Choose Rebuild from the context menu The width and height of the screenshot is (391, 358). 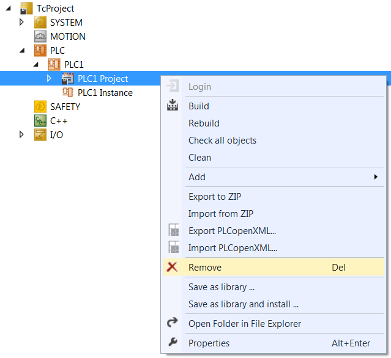pyautogui.click(x=274, y=123)
